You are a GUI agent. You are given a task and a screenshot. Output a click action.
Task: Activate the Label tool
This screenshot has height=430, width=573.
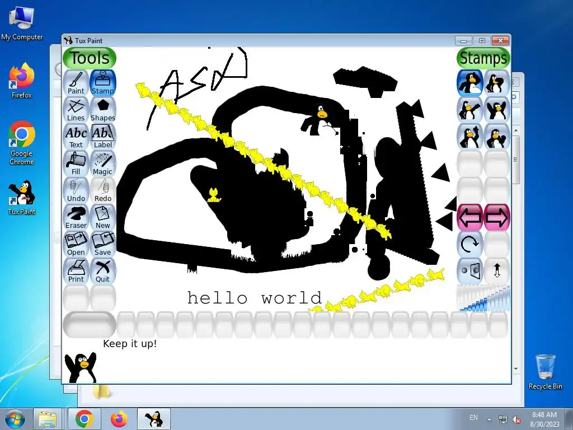(x=103, y=137)
